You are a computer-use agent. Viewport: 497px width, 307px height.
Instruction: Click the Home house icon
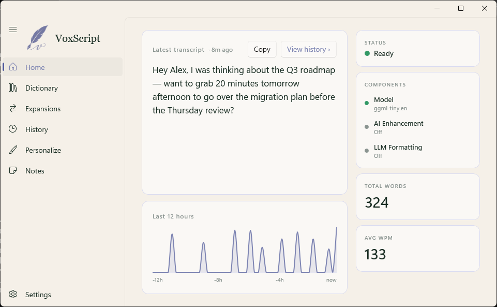point(13,67)
